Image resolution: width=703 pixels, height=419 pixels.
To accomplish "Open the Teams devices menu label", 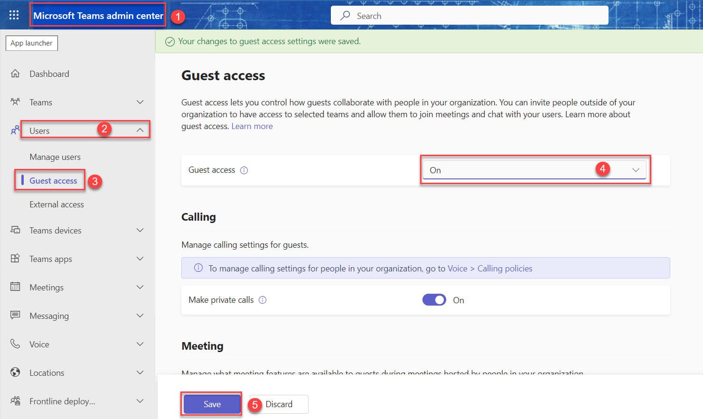I will point(56,230).
